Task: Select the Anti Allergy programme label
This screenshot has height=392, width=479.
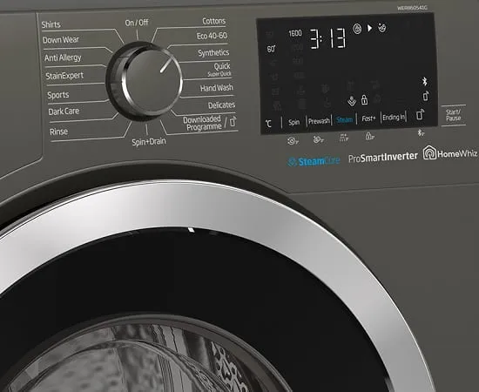Action: tap(63, 57)
